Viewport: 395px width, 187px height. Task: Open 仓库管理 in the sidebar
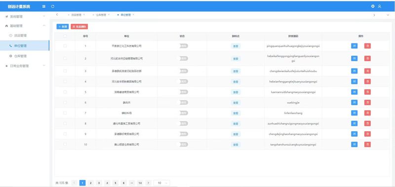coord(25,56)
